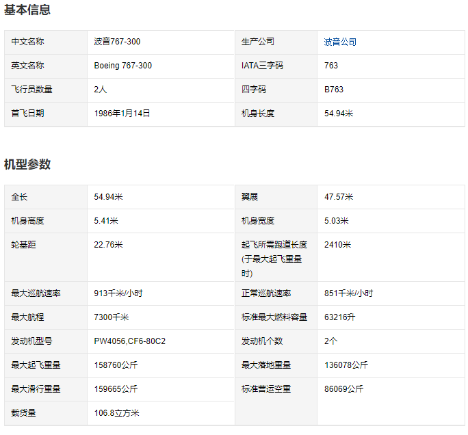Click the 最大起飞重量 label cell

(x=46, y=365)
